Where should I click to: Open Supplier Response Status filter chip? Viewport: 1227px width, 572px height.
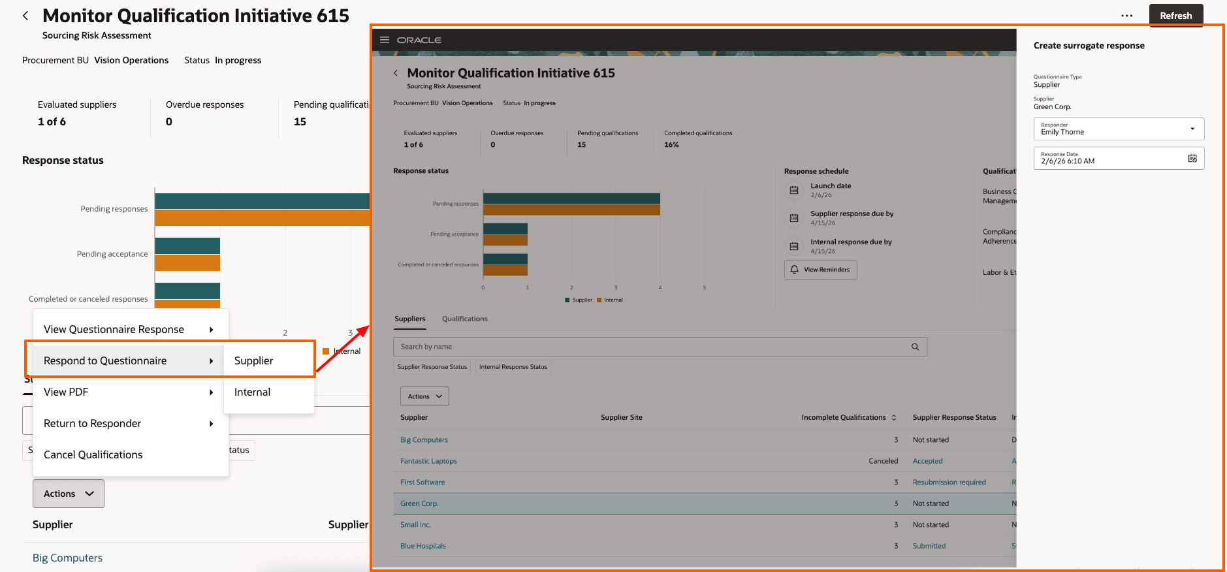coord(432,367)
